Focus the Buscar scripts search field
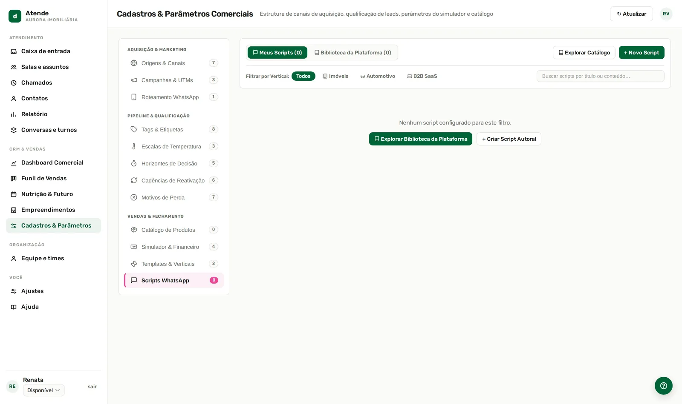 [600, 76]
